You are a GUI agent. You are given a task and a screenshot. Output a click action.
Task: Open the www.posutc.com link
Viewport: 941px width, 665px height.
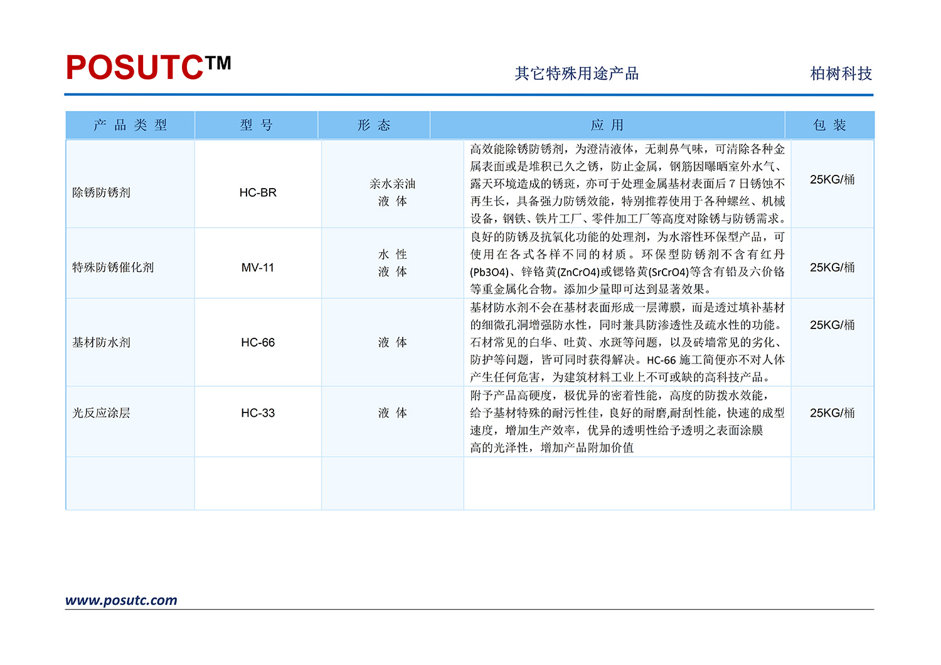click(121, 600)
